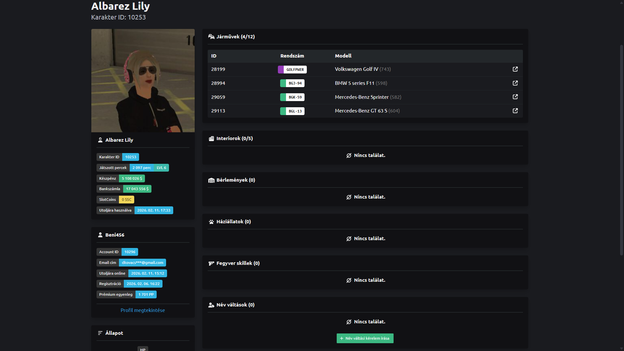This screenshot has width=624, height=351.
Task: Open the Profil megtekintése link
Action: [143, 310]
